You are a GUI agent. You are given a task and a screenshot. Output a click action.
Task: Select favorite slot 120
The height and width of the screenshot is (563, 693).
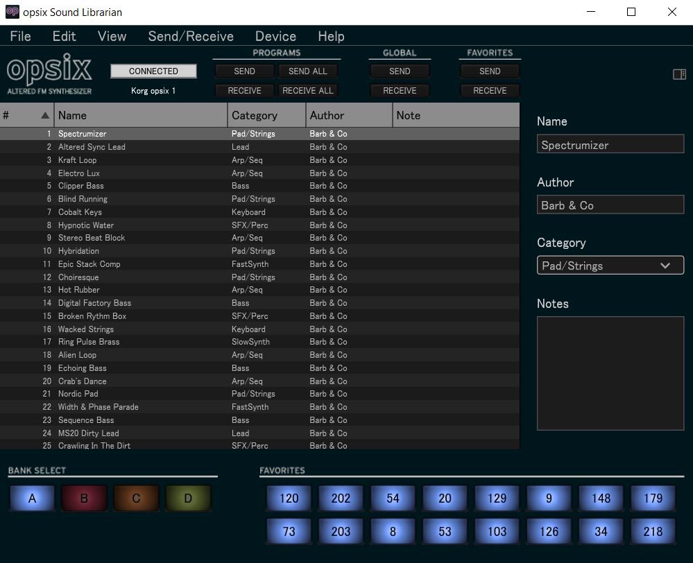point(289,499)
